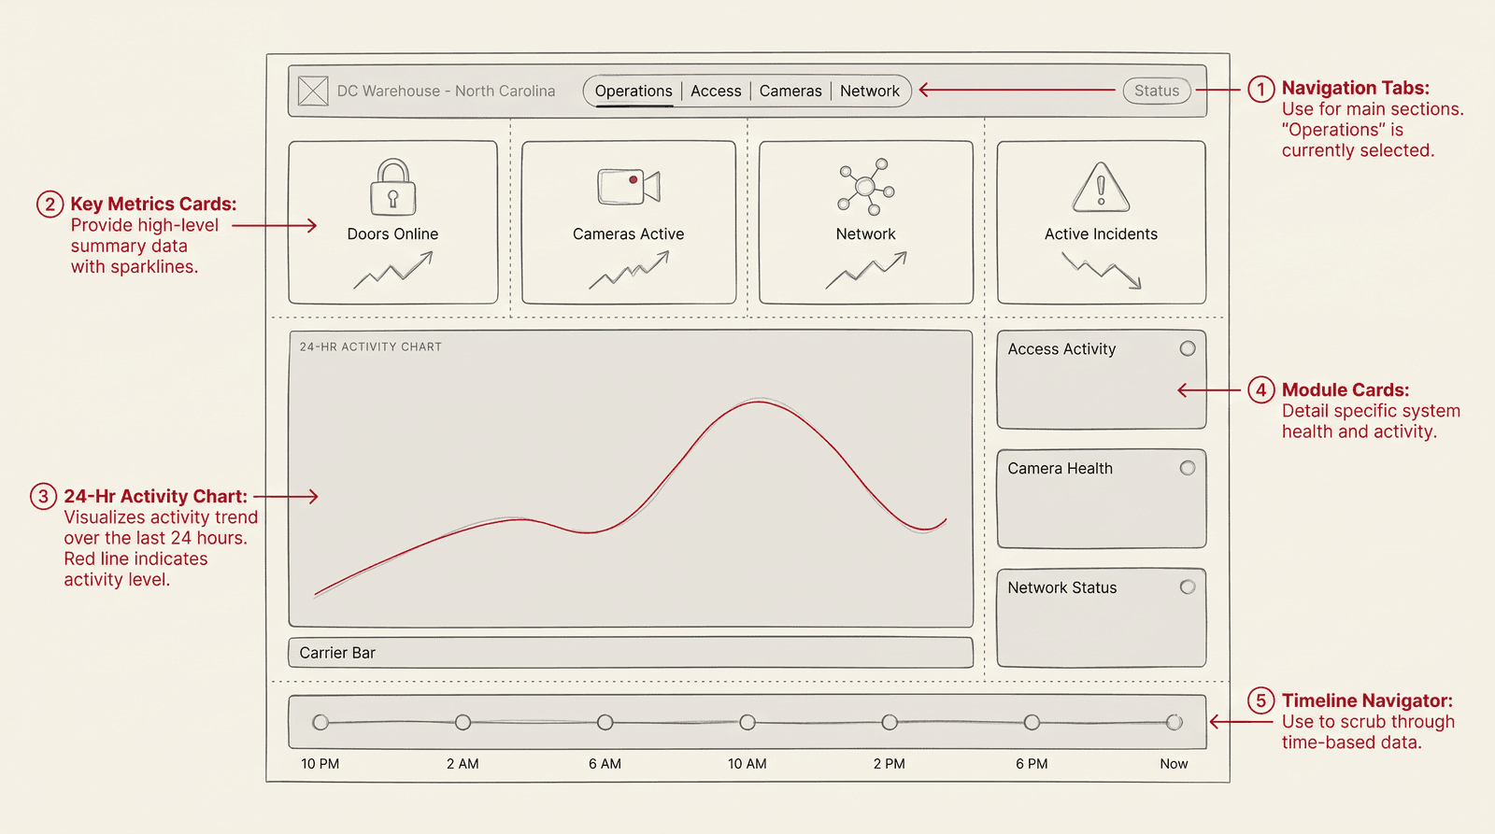Viewport: 1495px width, 834px height.
Task: Switch to the Operations tab
Action: tap(634, 91)
